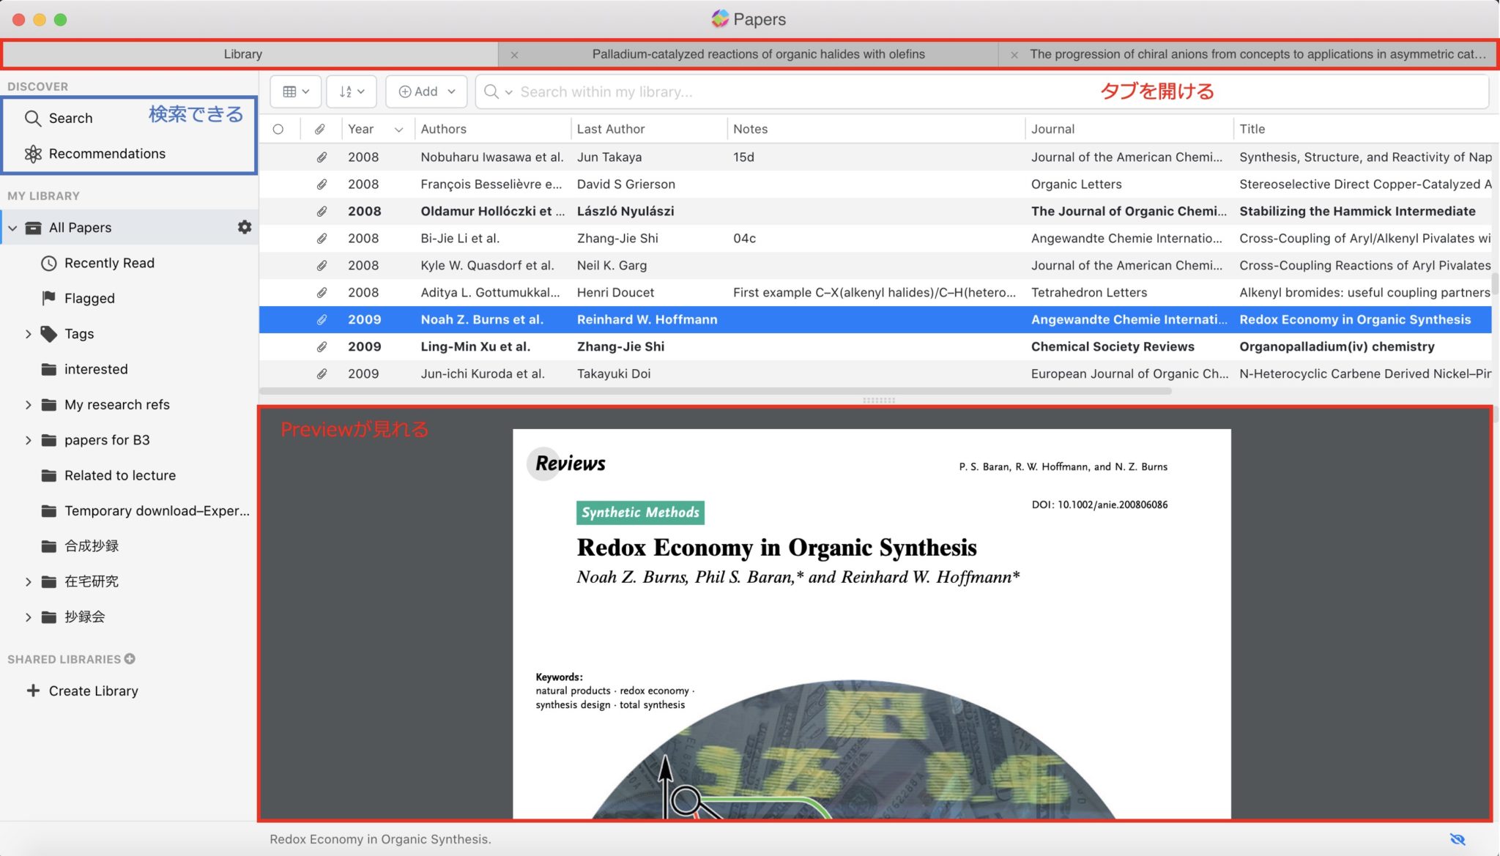
Task: Open the Add dropdown menu
Action: click(426, 92)
